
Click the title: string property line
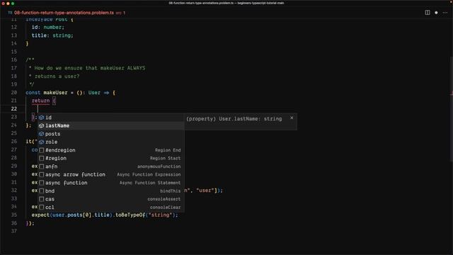[x=52, y=35]
